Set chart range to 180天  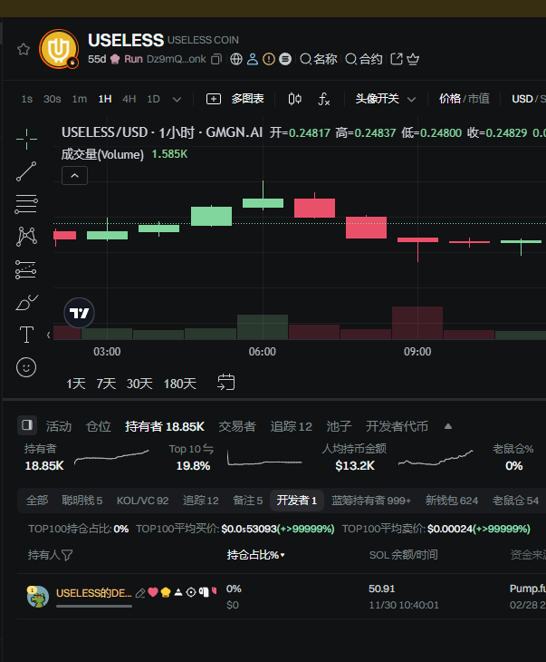179,384
